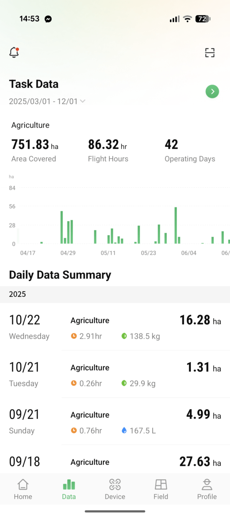Screen dimensions: 230x518
Task: Tap the Area Covered 751.83 ha stat
Action: pos(34,150)
